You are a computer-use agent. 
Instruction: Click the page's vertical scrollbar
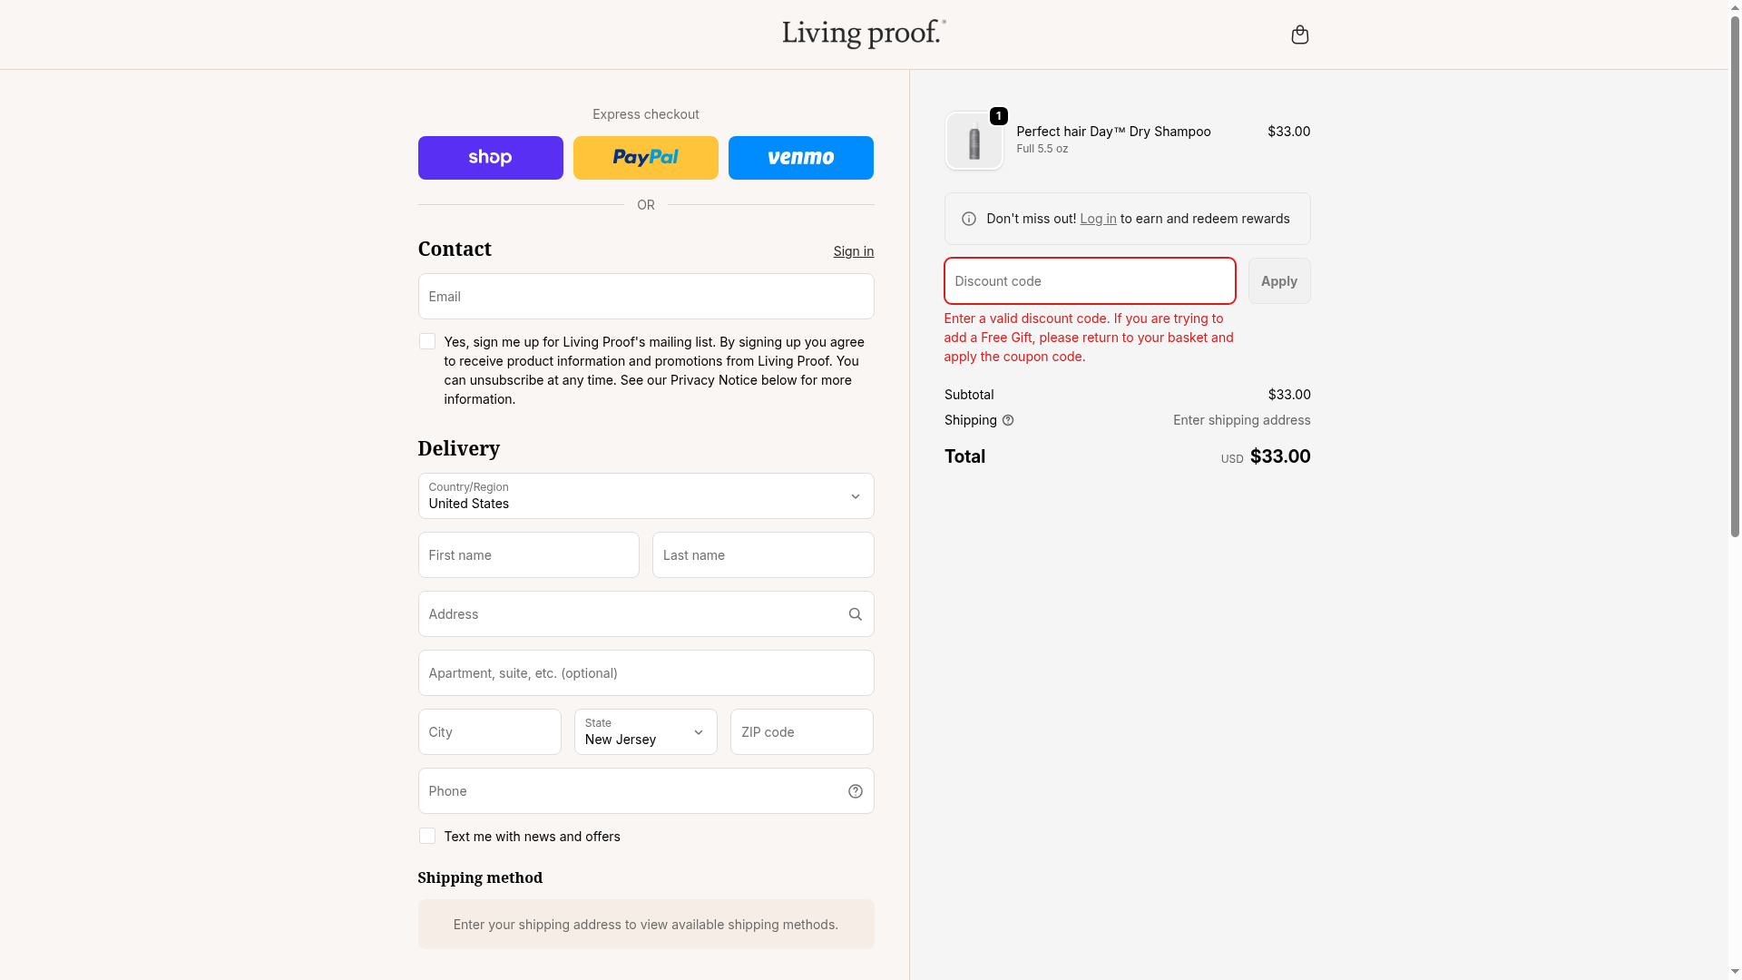[x=1735, y=272]
